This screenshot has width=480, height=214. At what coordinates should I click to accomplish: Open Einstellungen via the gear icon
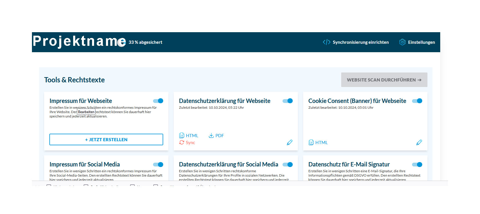pos(402,42)
